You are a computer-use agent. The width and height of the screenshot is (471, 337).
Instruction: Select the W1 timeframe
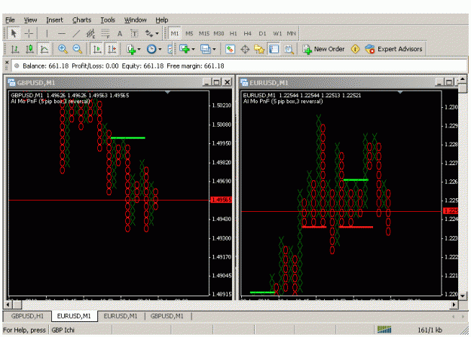coord(277,33)
